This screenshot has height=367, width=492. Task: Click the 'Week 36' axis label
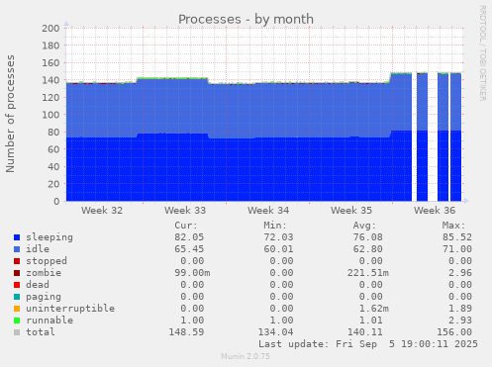coord(435,211)
